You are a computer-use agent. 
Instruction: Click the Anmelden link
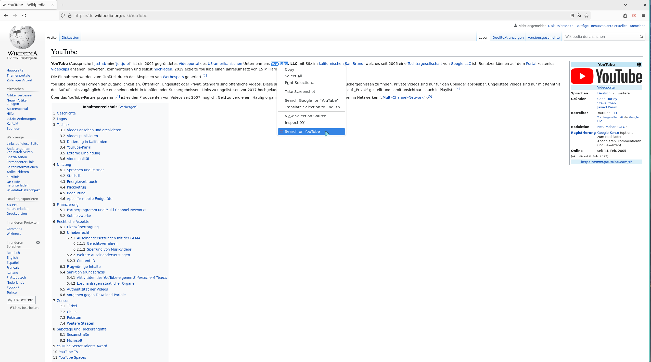click(637, 26)
